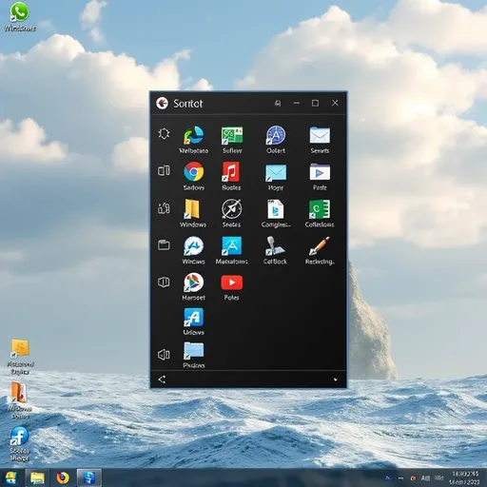This screenshot has height=487, width=487.
Task: Click the Sorntet logo in title bar
Action: point(162,104)
